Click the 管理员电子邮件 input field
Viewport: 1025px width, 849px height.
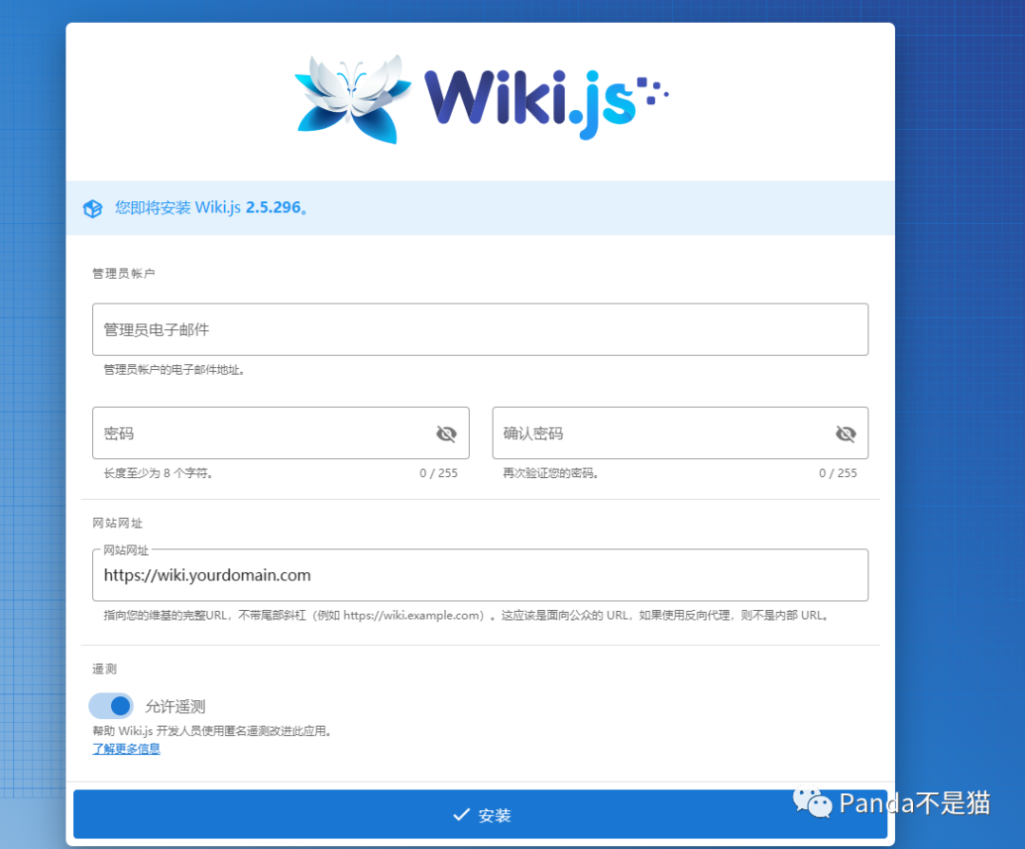coord(480,329)
